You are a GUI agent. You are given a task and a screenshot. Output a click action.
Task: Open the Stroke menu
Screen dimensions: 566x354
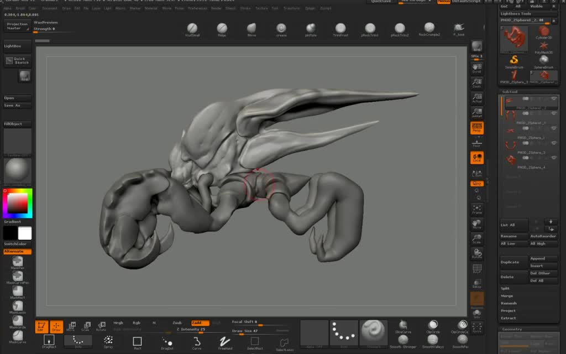click(245, 8)
